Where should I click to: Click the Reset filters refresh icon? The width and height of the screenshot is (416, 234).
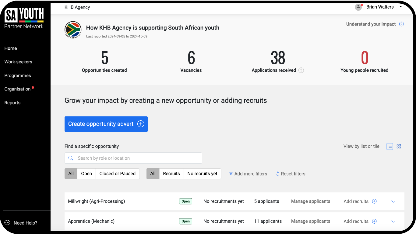click(x=278, y=174)
